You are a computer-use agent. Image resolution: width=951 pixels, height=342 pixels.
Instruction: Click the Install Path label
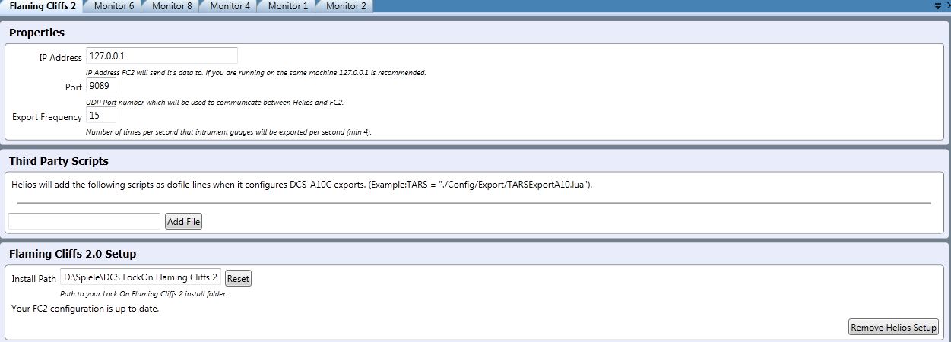point(34,279)
